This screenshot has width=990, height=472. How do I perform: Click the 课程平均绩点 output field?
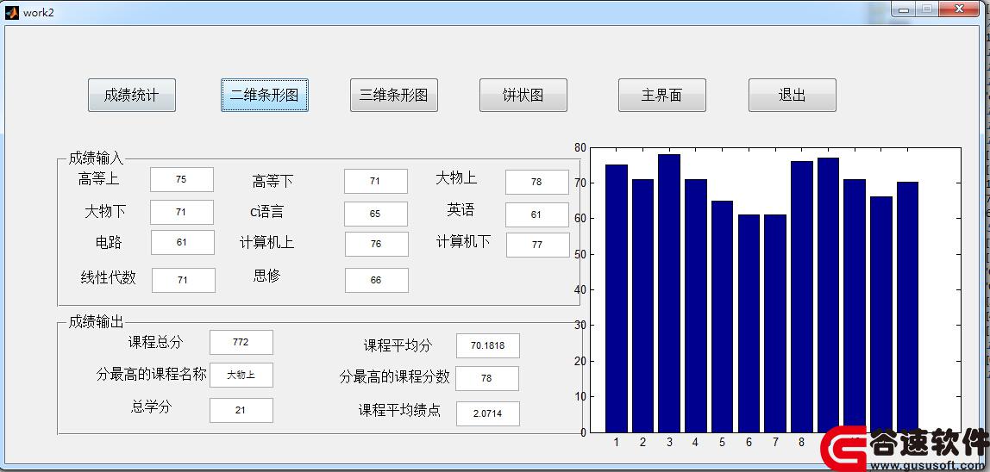click(488, 414)
